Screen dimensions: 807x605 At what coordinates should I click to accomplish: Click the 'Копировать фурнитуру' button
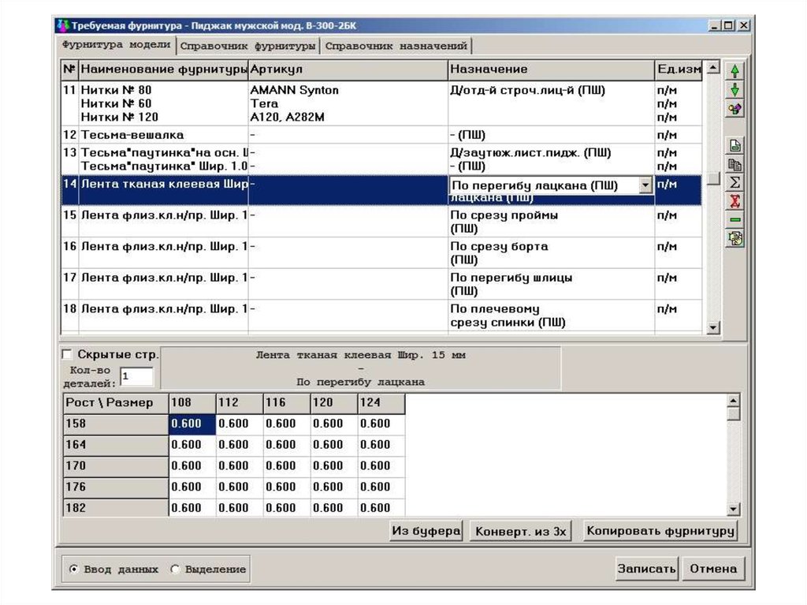[660, 531]
